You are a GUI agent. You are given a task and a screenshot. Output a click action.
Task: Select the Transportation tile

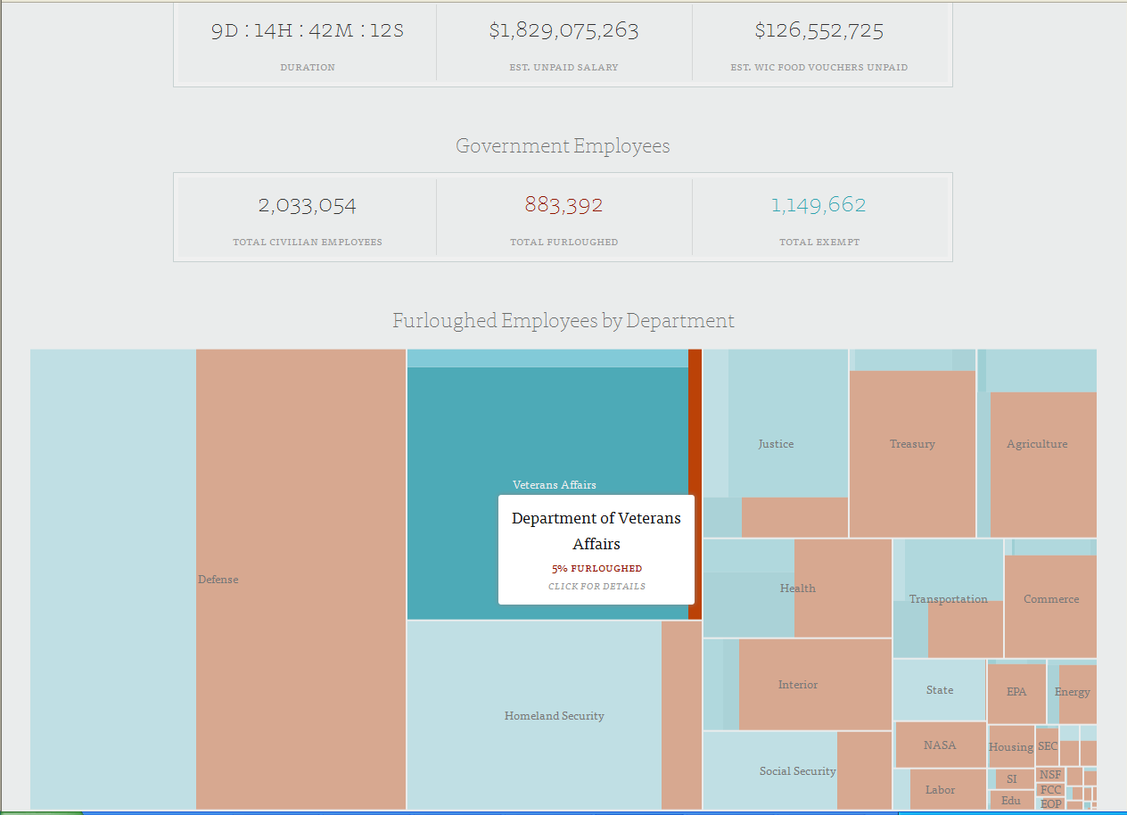948,599
